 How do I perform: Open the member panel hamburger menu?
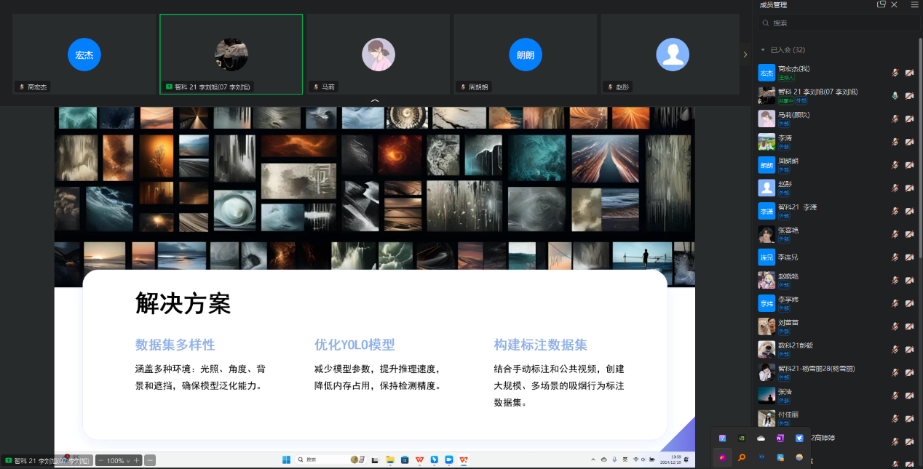pos(914,5)
